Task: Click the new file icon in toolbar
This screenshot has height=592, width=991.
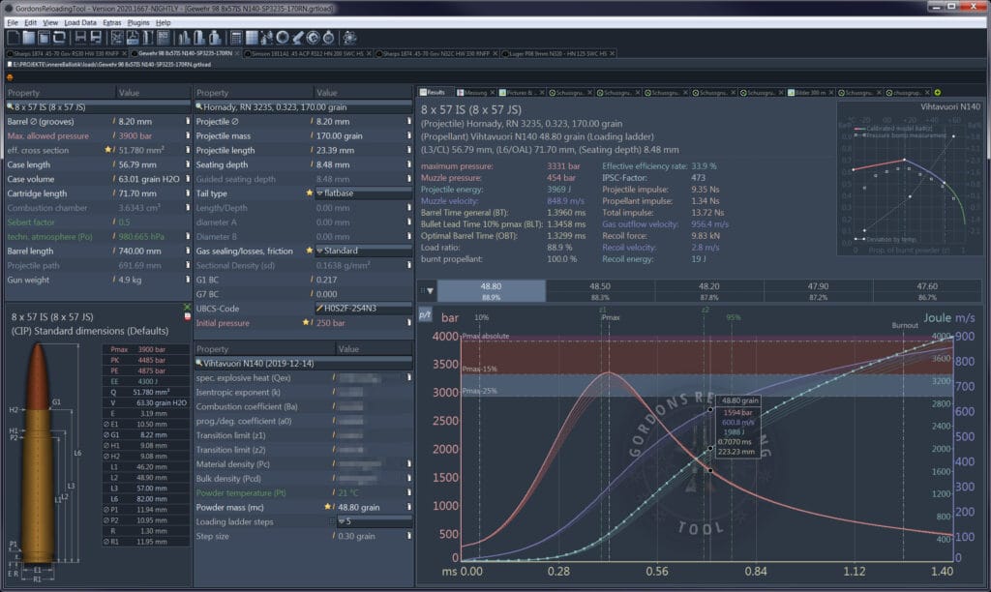Action: 12,37
